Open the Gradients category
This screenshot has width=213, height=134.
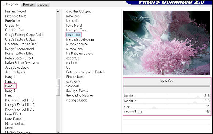12,25
